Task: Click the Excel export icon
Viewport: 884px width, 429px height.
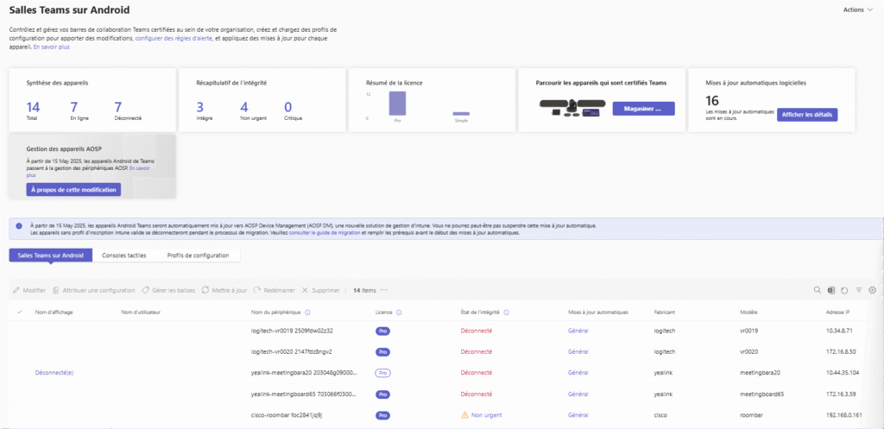Action: point(831,290)
